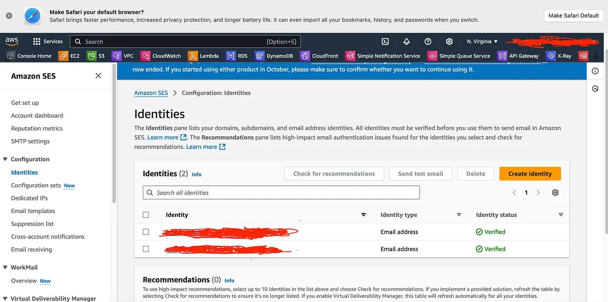Open EC2 from favorites bar
The height and width of the screenshot is (302, 608).
69,56
